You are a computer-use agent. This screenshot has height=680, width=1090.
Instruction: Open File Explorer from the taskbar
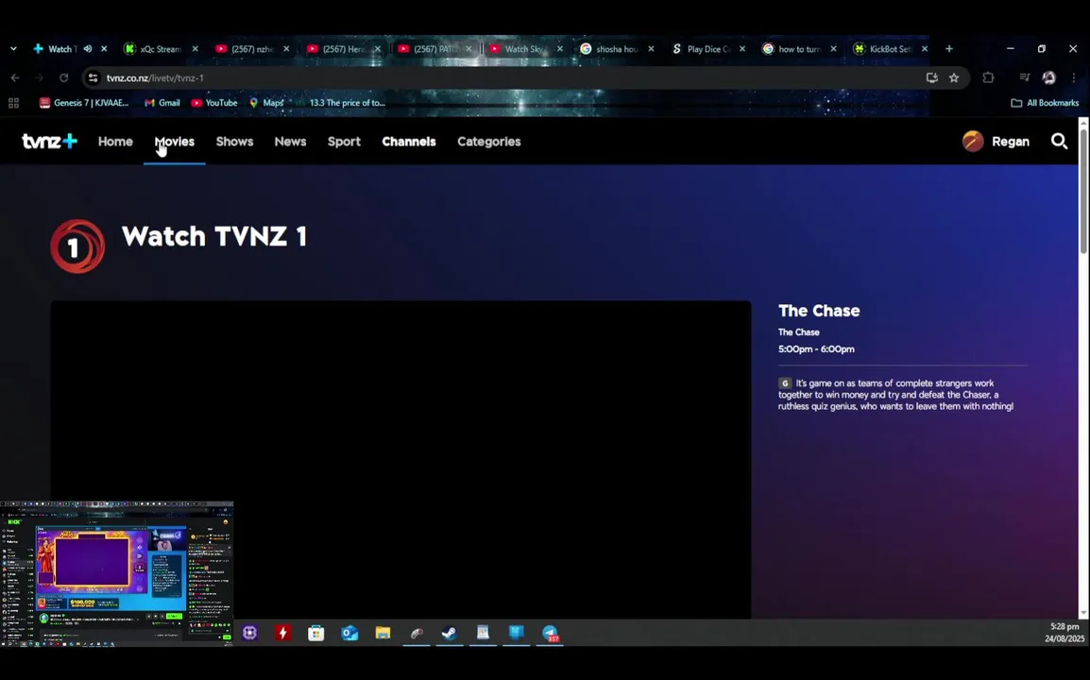point(383,633)
